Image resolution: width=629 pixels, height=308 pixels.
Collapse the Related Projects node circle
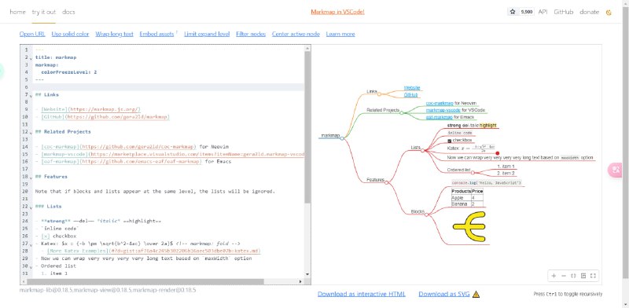(401, 112)
